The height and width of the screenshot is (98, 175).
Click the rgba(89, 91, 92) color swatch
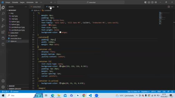pos(60,83)
